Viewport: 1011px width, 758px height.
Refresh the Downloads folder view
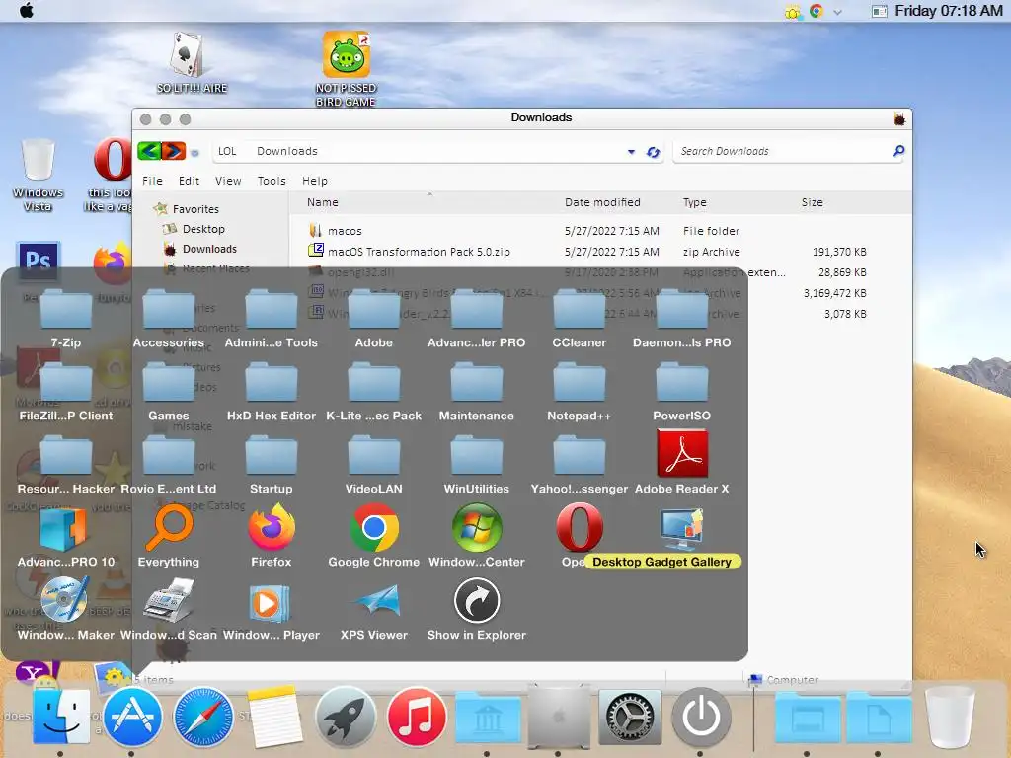click(654, 152)
